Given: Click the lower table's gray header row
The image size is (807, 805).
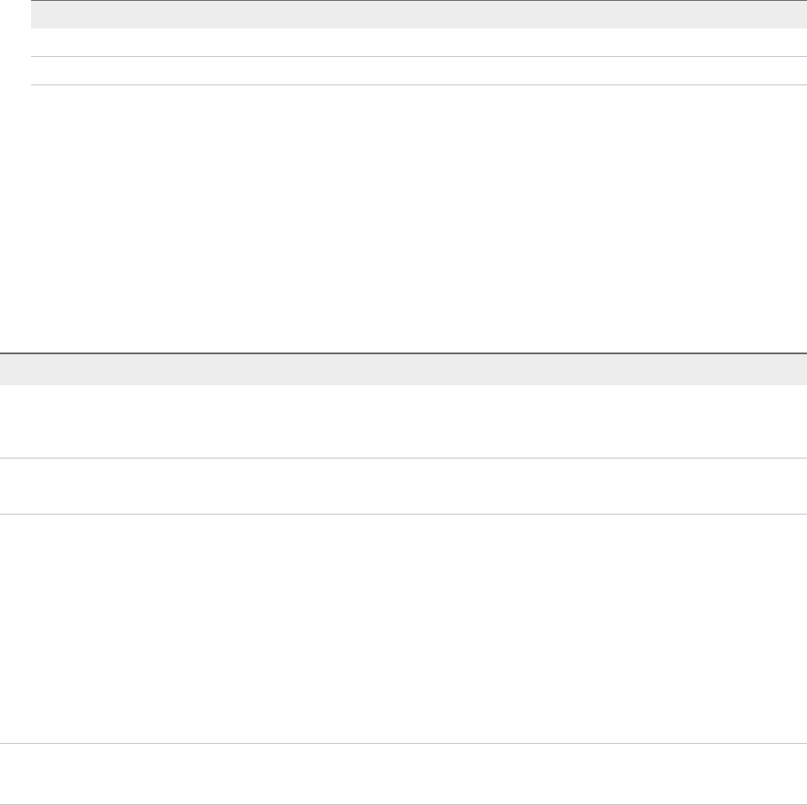Looking at the screenshot, I should pos(403,369).
